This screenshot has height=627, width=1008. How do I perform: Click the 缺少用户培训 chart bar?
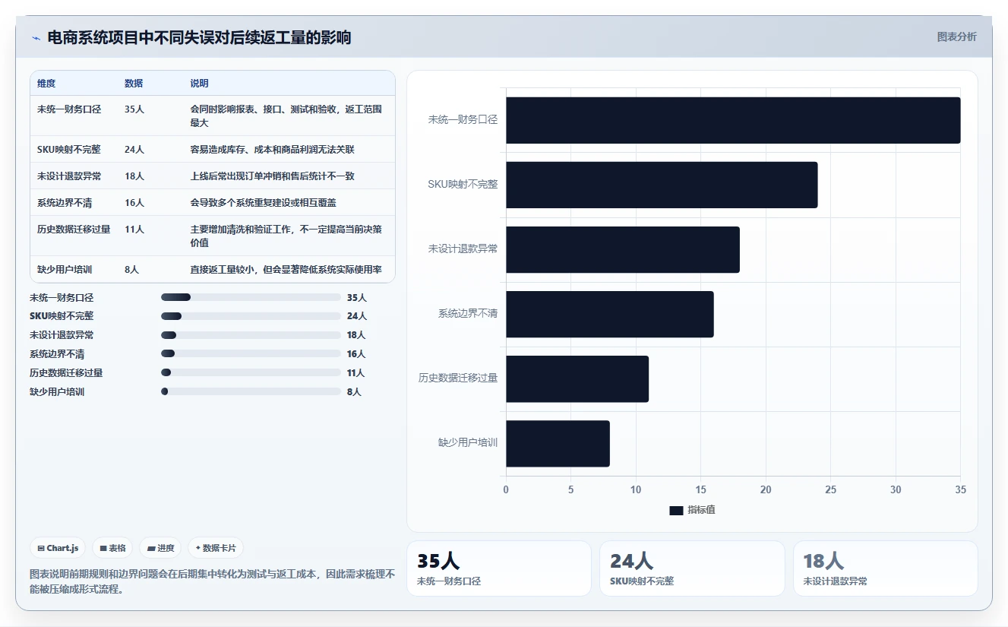pos(558,443)
